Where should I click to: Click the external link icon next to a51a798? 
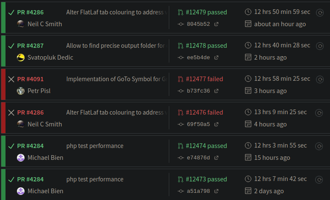click(x=217, y=191)
